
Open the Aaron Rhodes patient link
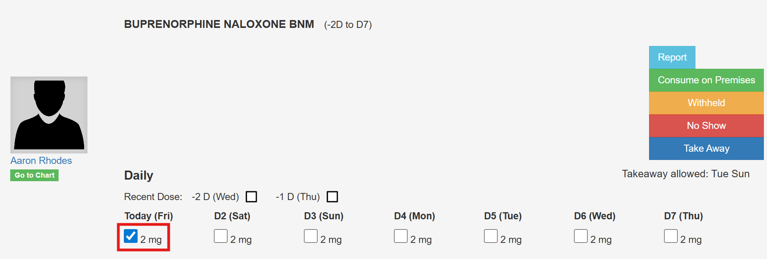(41, 161)
